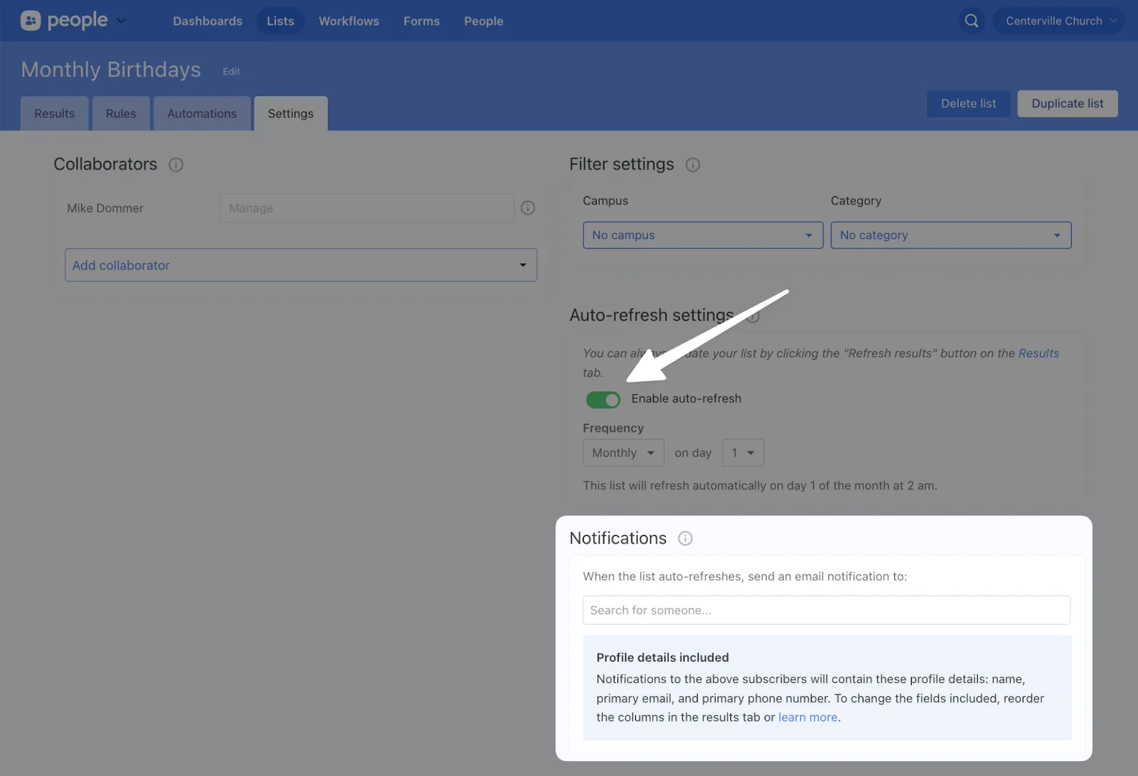
Task: Select the refresh day number dropdown
Action: [743, 453]
